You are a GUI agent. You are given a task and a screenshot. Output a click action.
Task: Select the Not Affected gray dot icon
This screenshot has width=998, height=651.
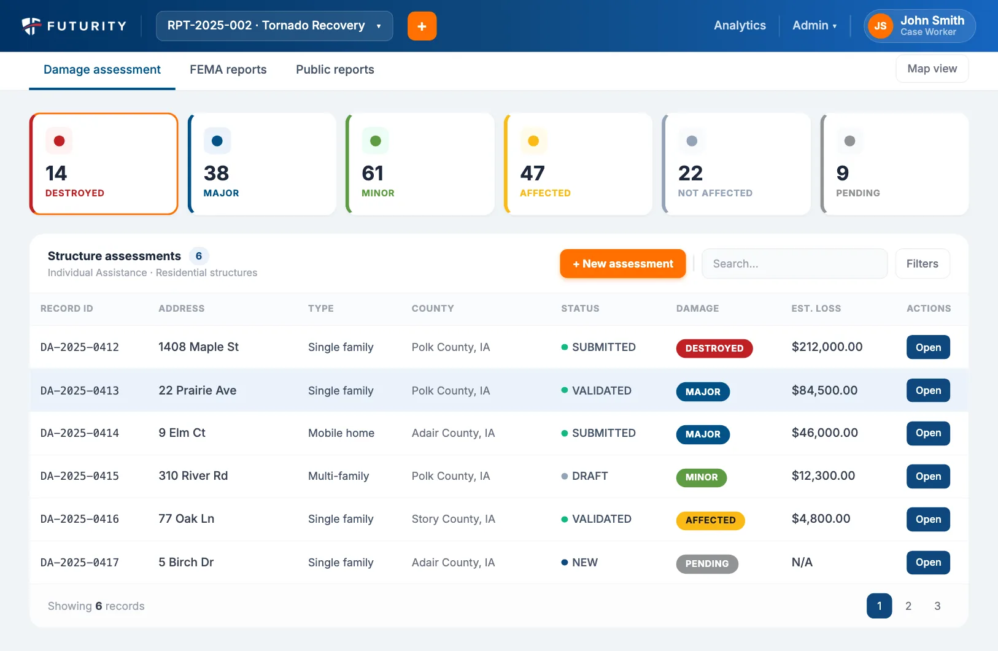692,141
